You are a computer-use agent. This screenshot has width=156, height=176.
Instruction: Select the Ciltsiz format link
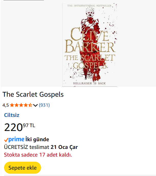tap(12, 115)
